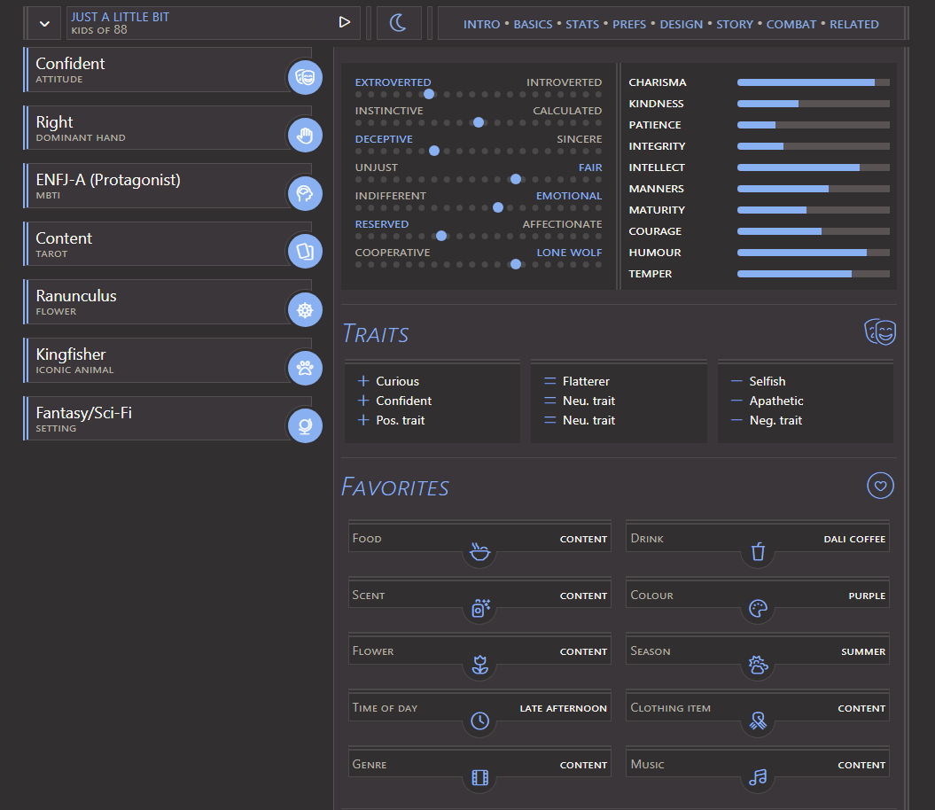Click the Cooperative–Lone Wolf slider handle
This screenshot has height=810, width=935.
point(516,264)
